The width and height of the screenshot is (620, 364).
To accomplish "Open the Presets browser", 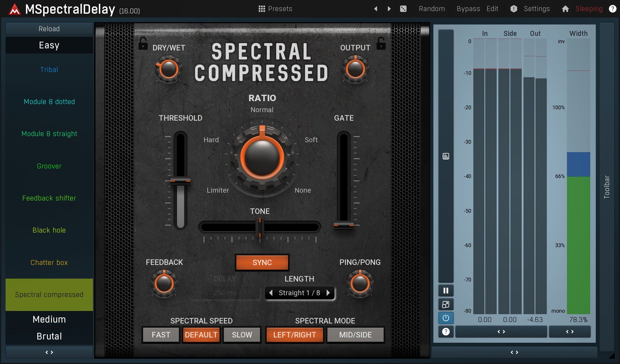I will (x=274, y=8).
